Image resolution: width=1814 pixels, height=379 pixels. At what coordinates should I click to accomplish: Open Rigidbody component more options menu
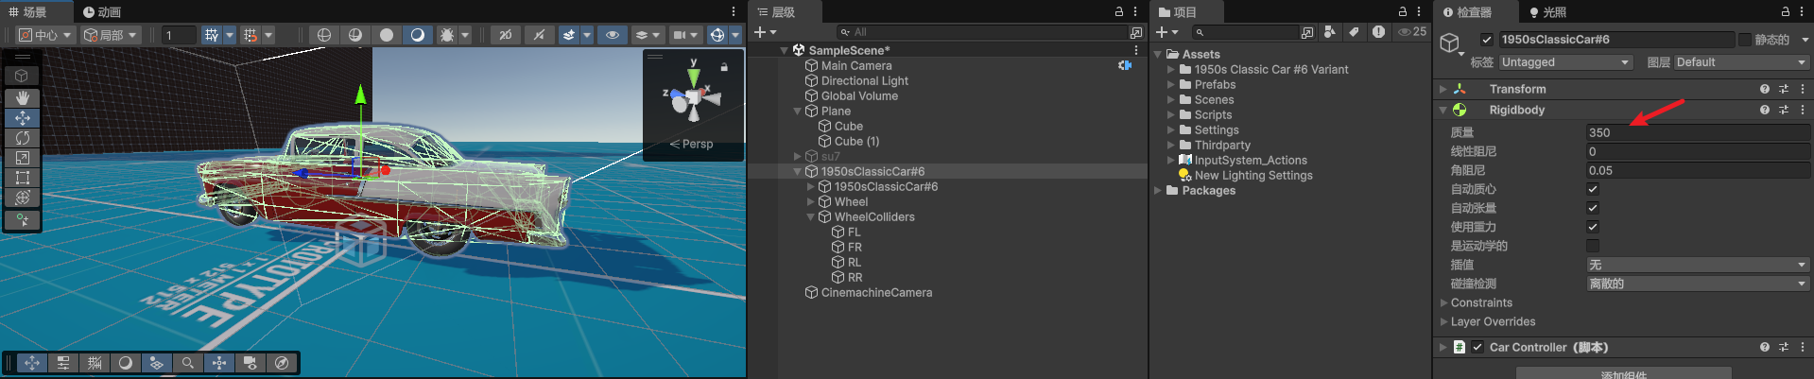(x=1803, y=110)
